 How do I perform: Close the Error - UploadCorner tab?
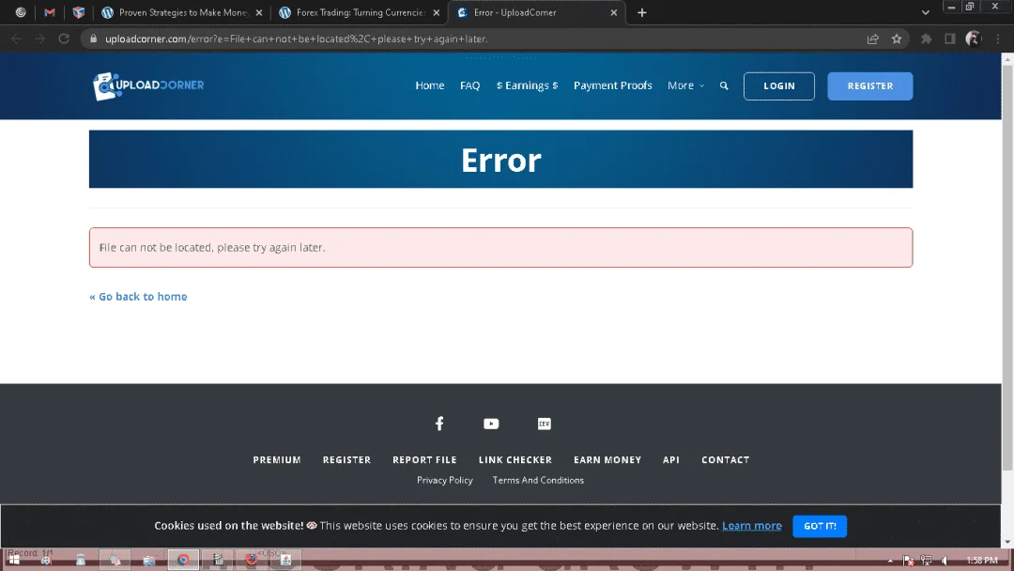(x=614, y=12)
